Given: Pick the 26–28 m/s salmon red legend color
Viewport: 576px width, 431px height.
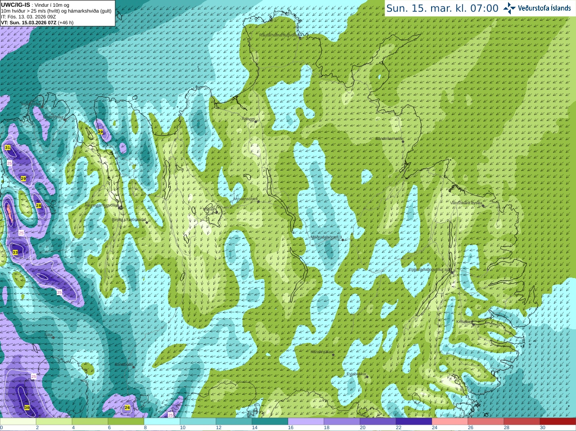Looking at the screenshot, I should point(486,422).
